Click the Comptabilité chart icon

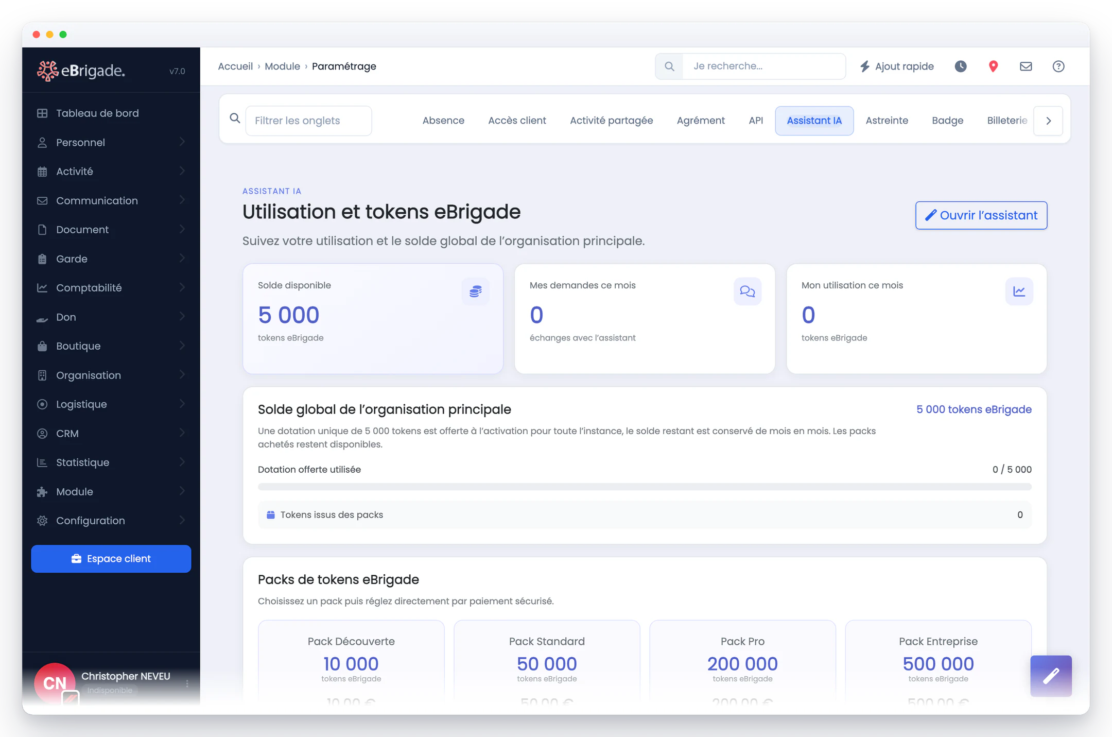[x=42, y=288]
